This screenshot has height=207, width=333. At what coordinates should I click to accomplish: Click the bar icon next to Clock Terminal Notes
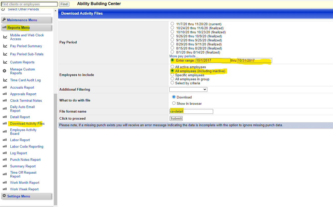click(5, 100)
